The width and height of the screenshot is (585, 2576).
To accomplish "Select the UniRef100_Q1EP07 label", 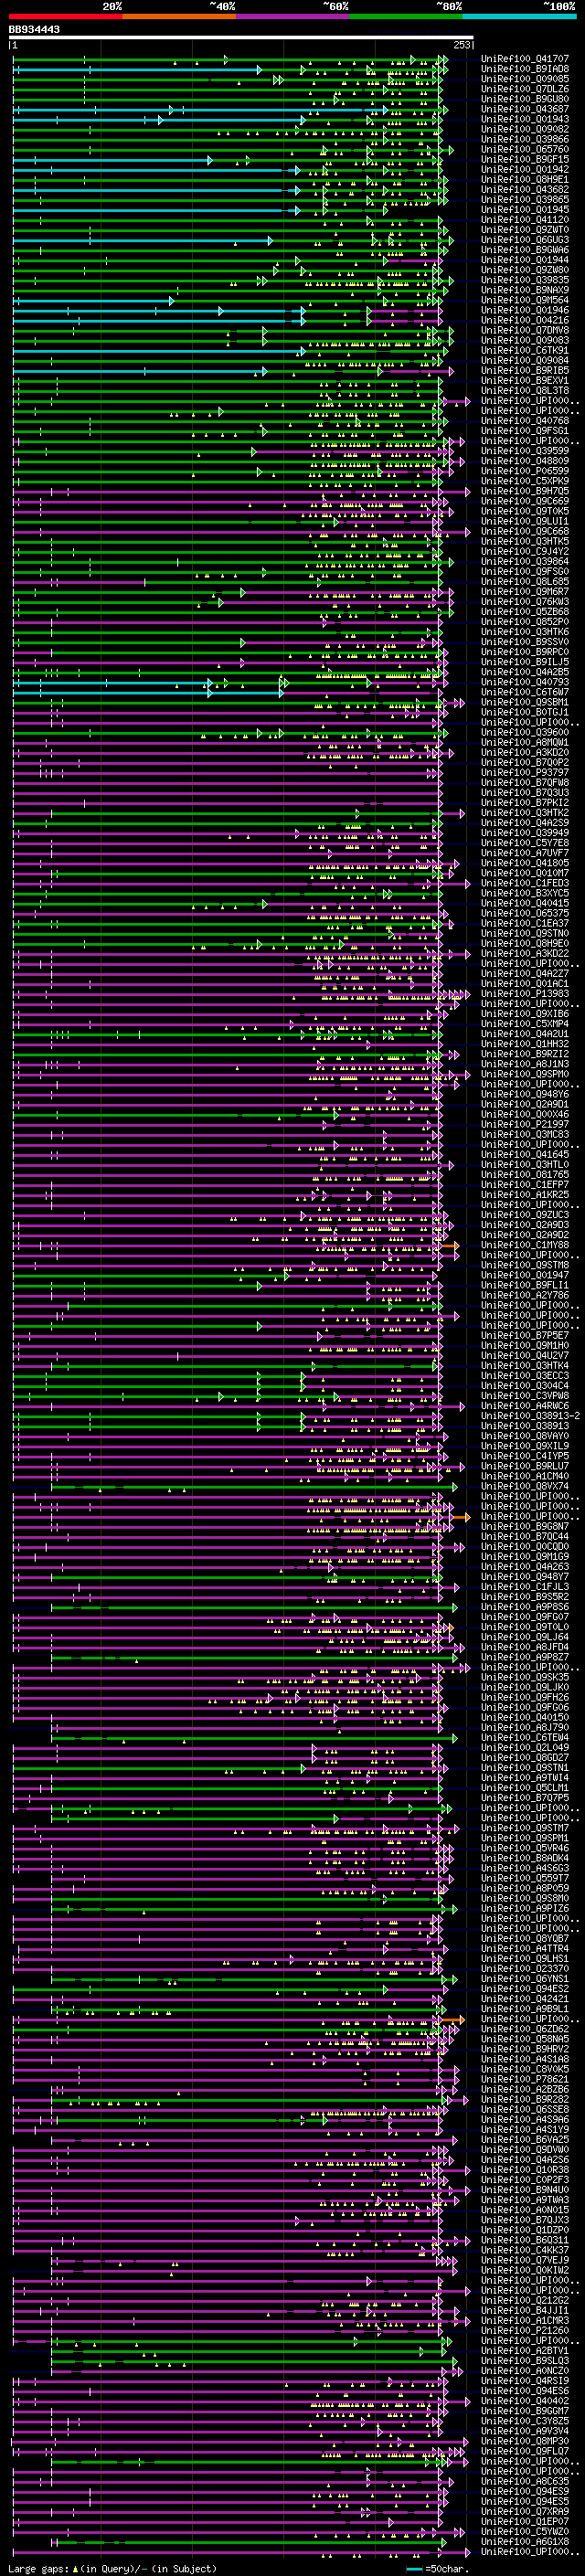I will point(525,2522).
